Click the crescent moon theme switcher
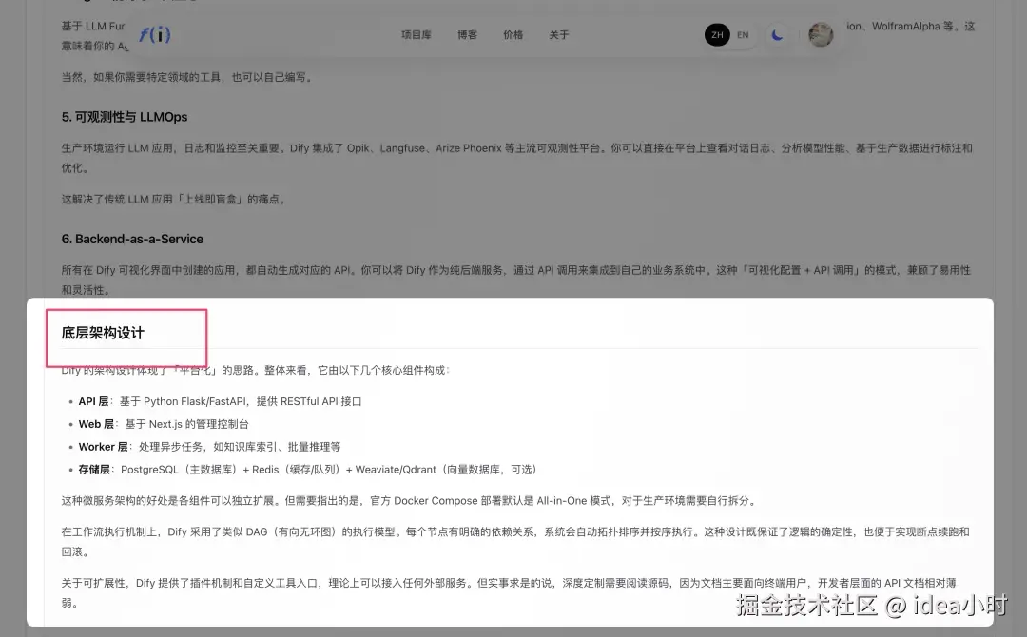The image size is (1027, 637). coord(778,34)
